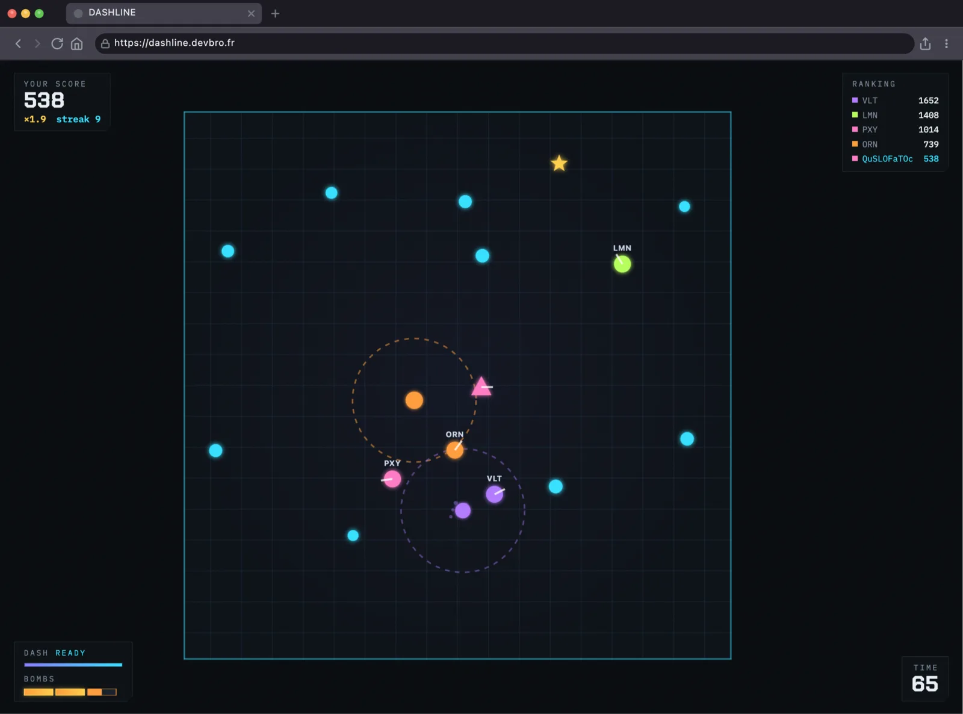Click the partially filled third bomb segment
Viewport: 963px width, 714px height.
point(102,692)
